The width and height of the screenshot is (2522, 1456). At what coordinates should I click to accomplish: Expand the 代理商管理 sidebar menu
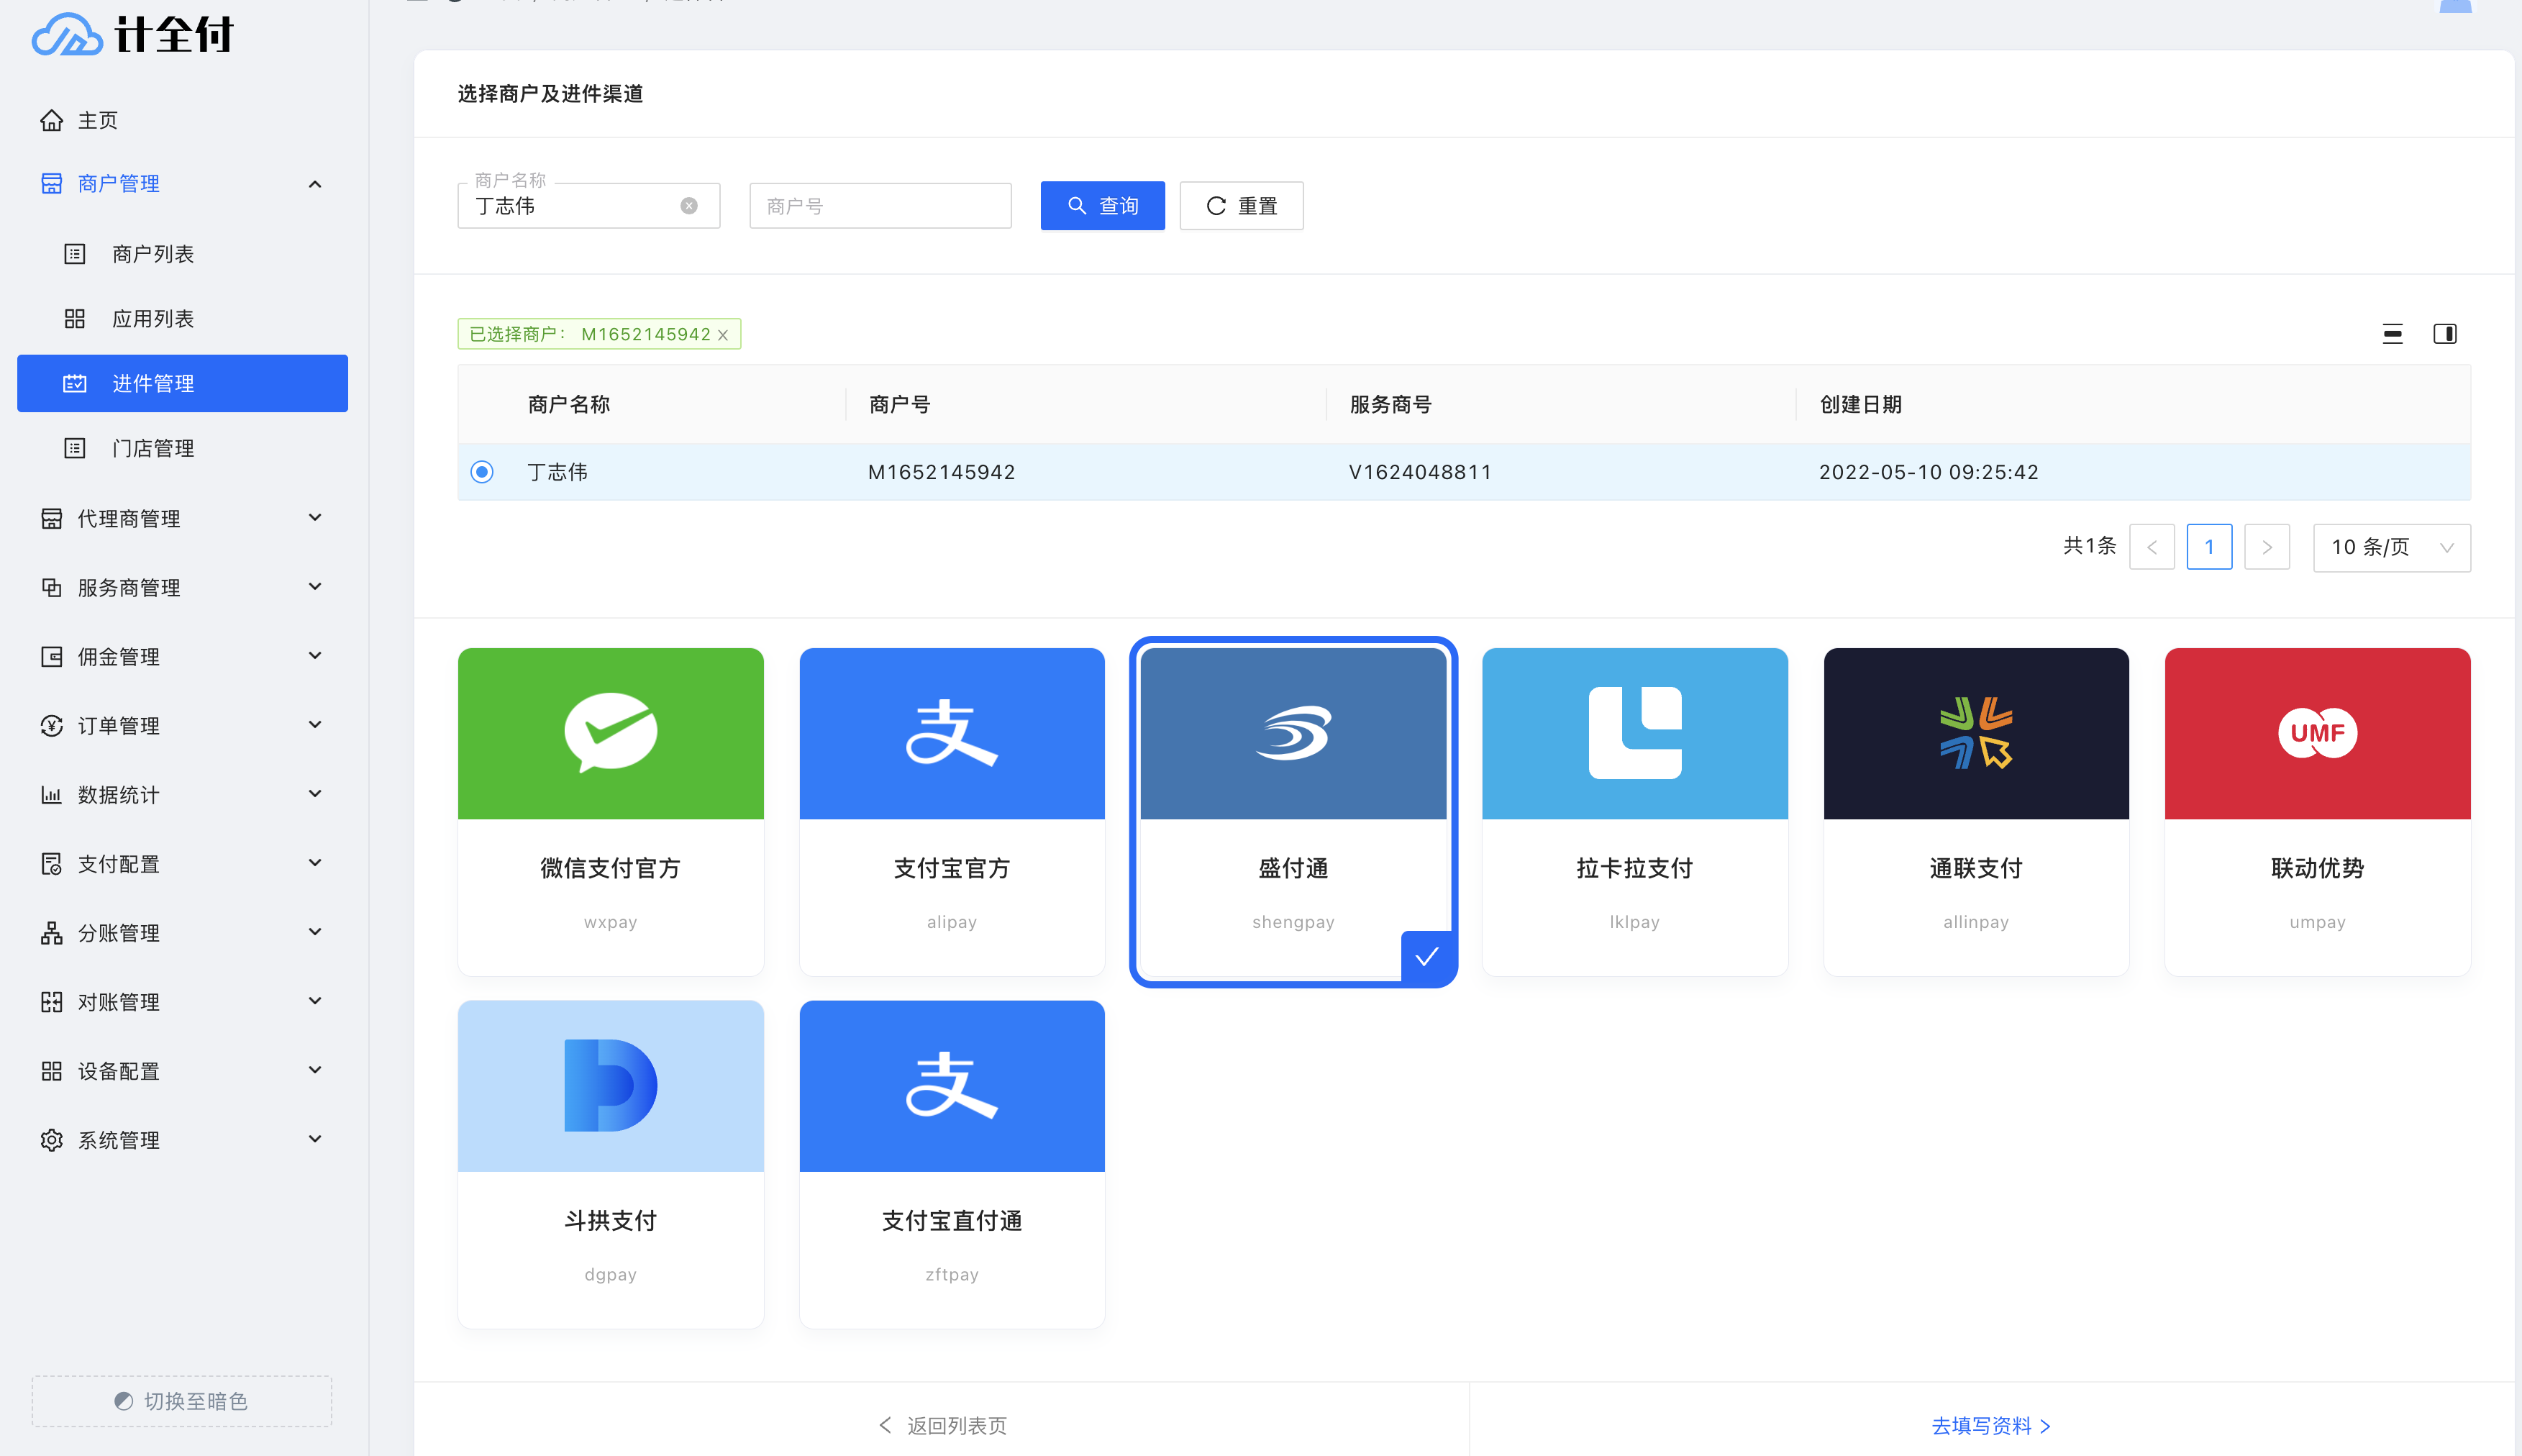pyautogui.click(x=180, y=518)
